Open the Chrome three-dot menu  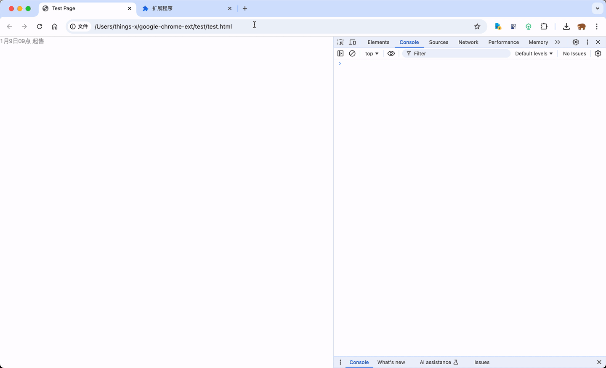(597, 26)
